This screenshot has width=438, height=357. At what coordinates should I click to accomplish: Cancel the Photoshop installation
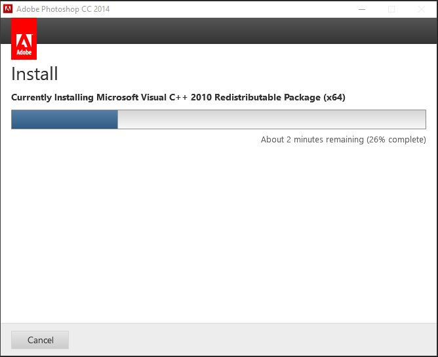(40, 340)
